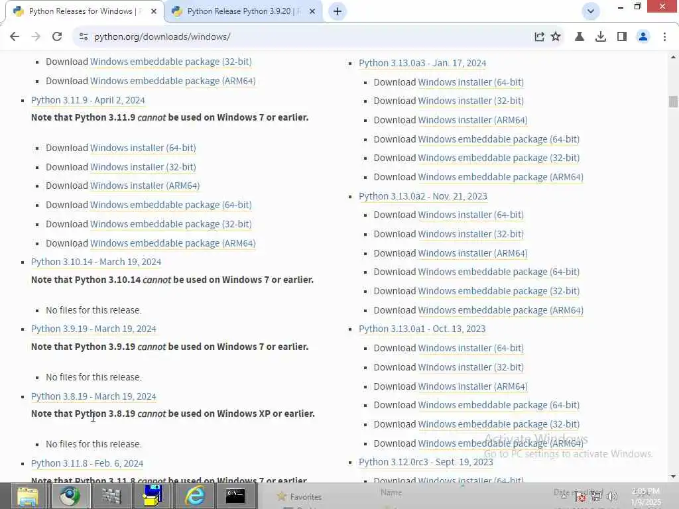Open Chrome Labs flask icon
The height and width of the screenshot is (509, 679).
pos(580,37)
